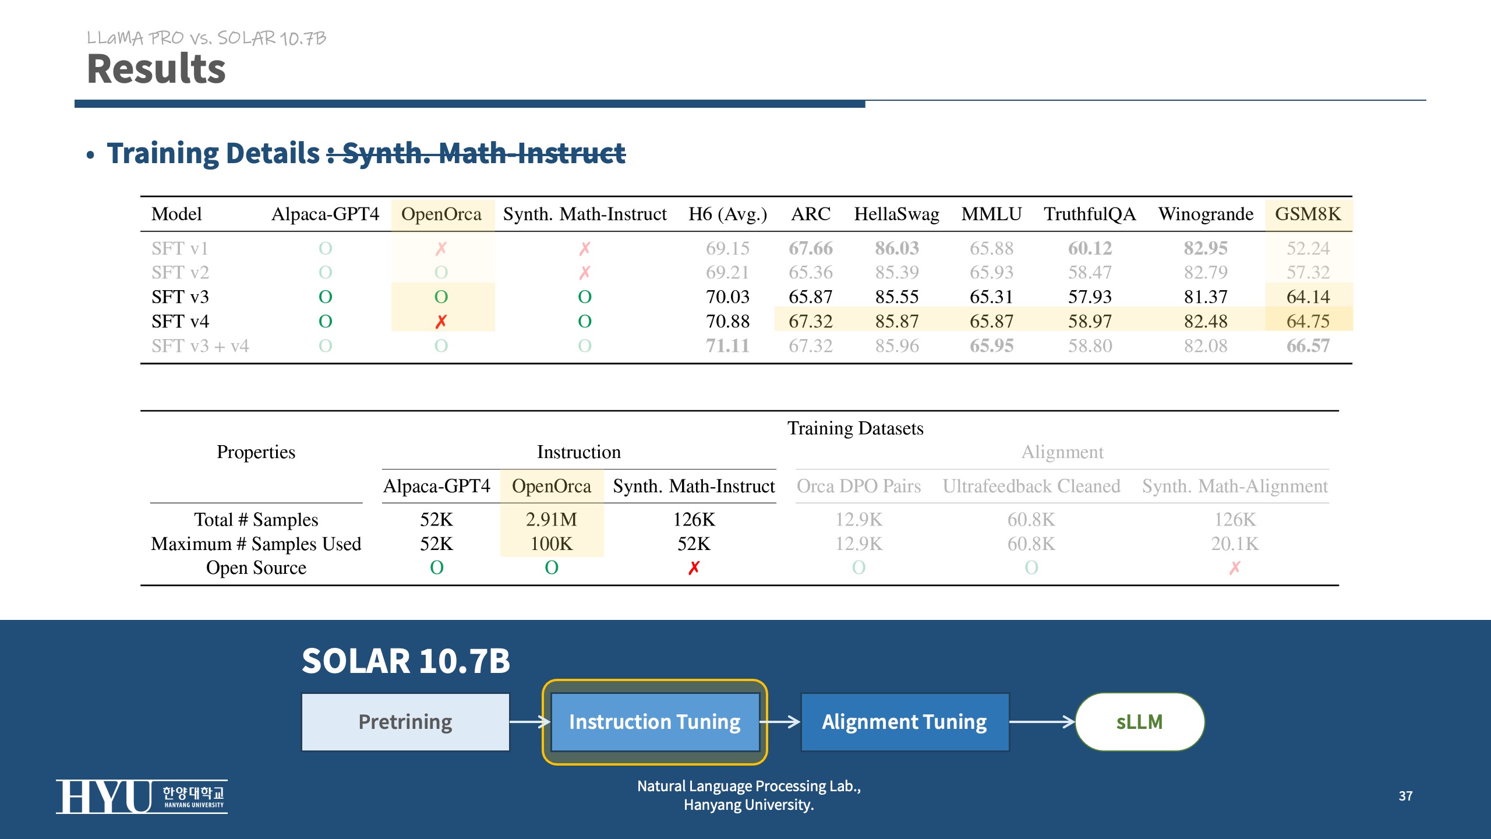Click the bold 71.11 H6 average
Screen dimensions: 1491x839
[x=727, y=346]
